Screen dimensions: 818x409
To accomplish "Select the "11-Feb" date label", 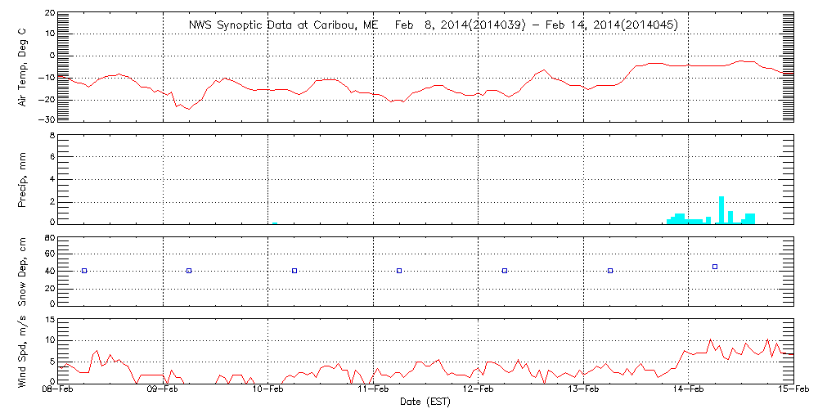I will tap(373, 390).
